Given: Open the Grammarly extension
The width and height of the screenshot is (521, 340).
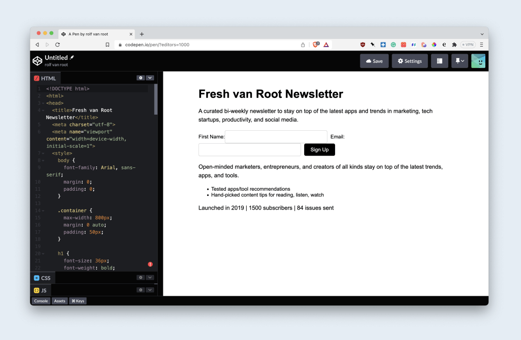Looking at the screenshot, I should [x=394, y=45].
